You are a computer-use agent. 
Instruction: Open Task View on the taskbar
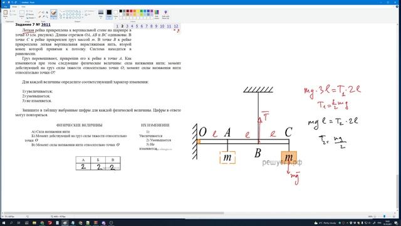tap(19, 223)
